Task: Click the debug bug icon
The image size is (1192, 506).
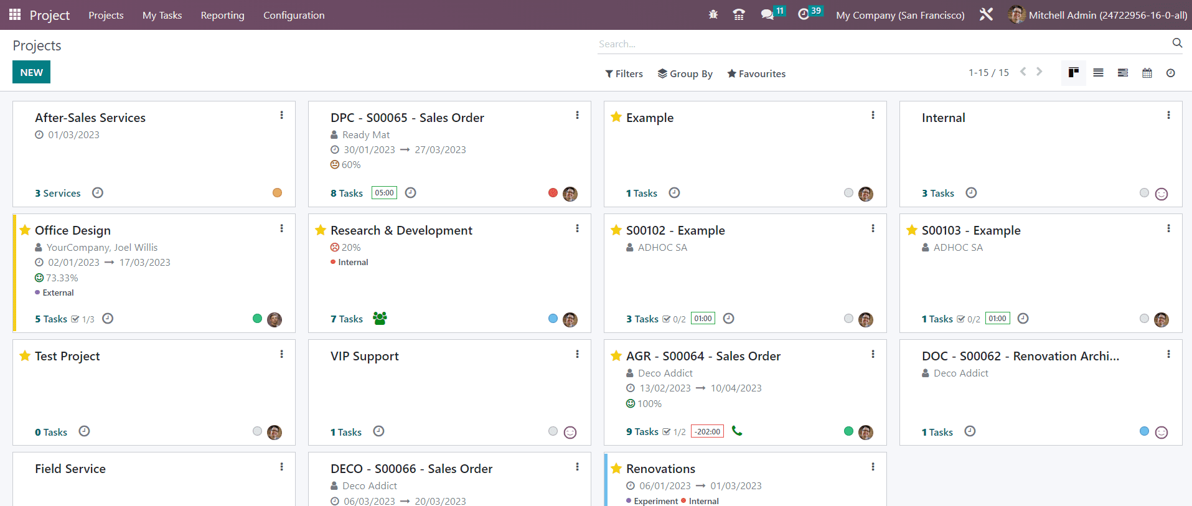Action: pos(713,14)
